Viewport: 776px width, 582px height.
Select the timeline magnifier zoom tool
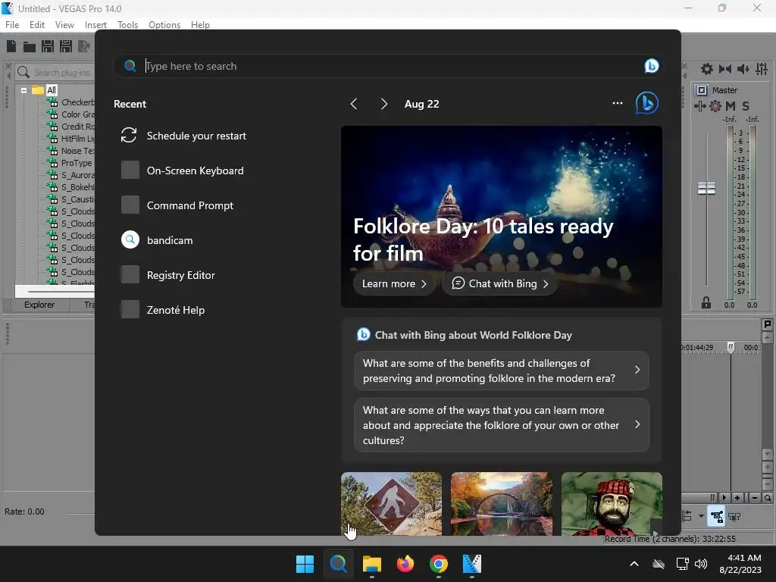coord(767,498)
